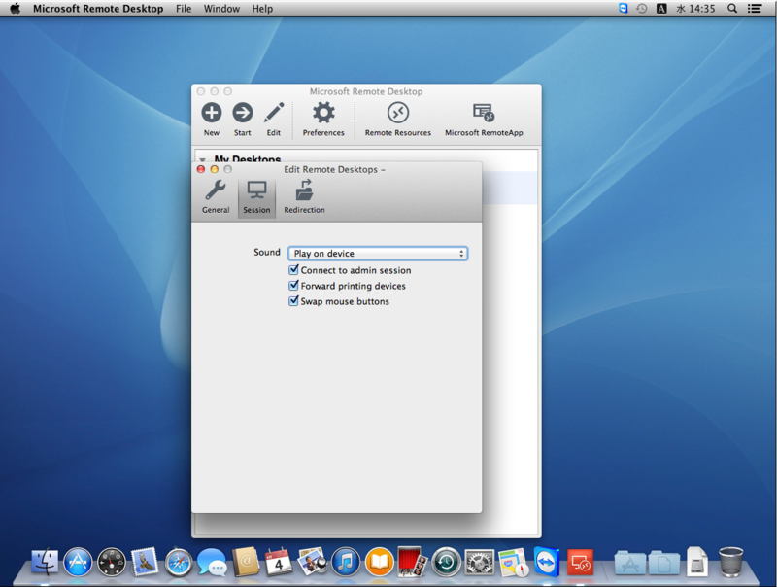Viewport: 777px width, 587px height.
Task: Launch Safari compass icon in Dock
Action: [179, 562]
